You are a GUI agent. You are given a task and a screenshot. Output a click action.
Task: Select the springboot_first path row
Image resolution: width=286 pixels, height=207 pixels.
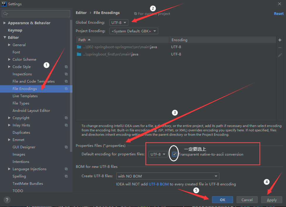tap(176, 54)
